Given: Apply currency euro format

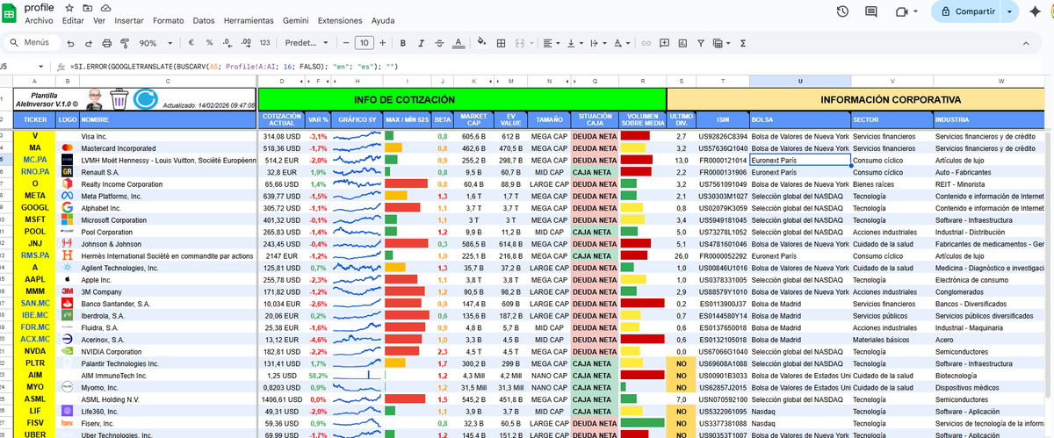Looking at the screenshot, I should 191,43.
